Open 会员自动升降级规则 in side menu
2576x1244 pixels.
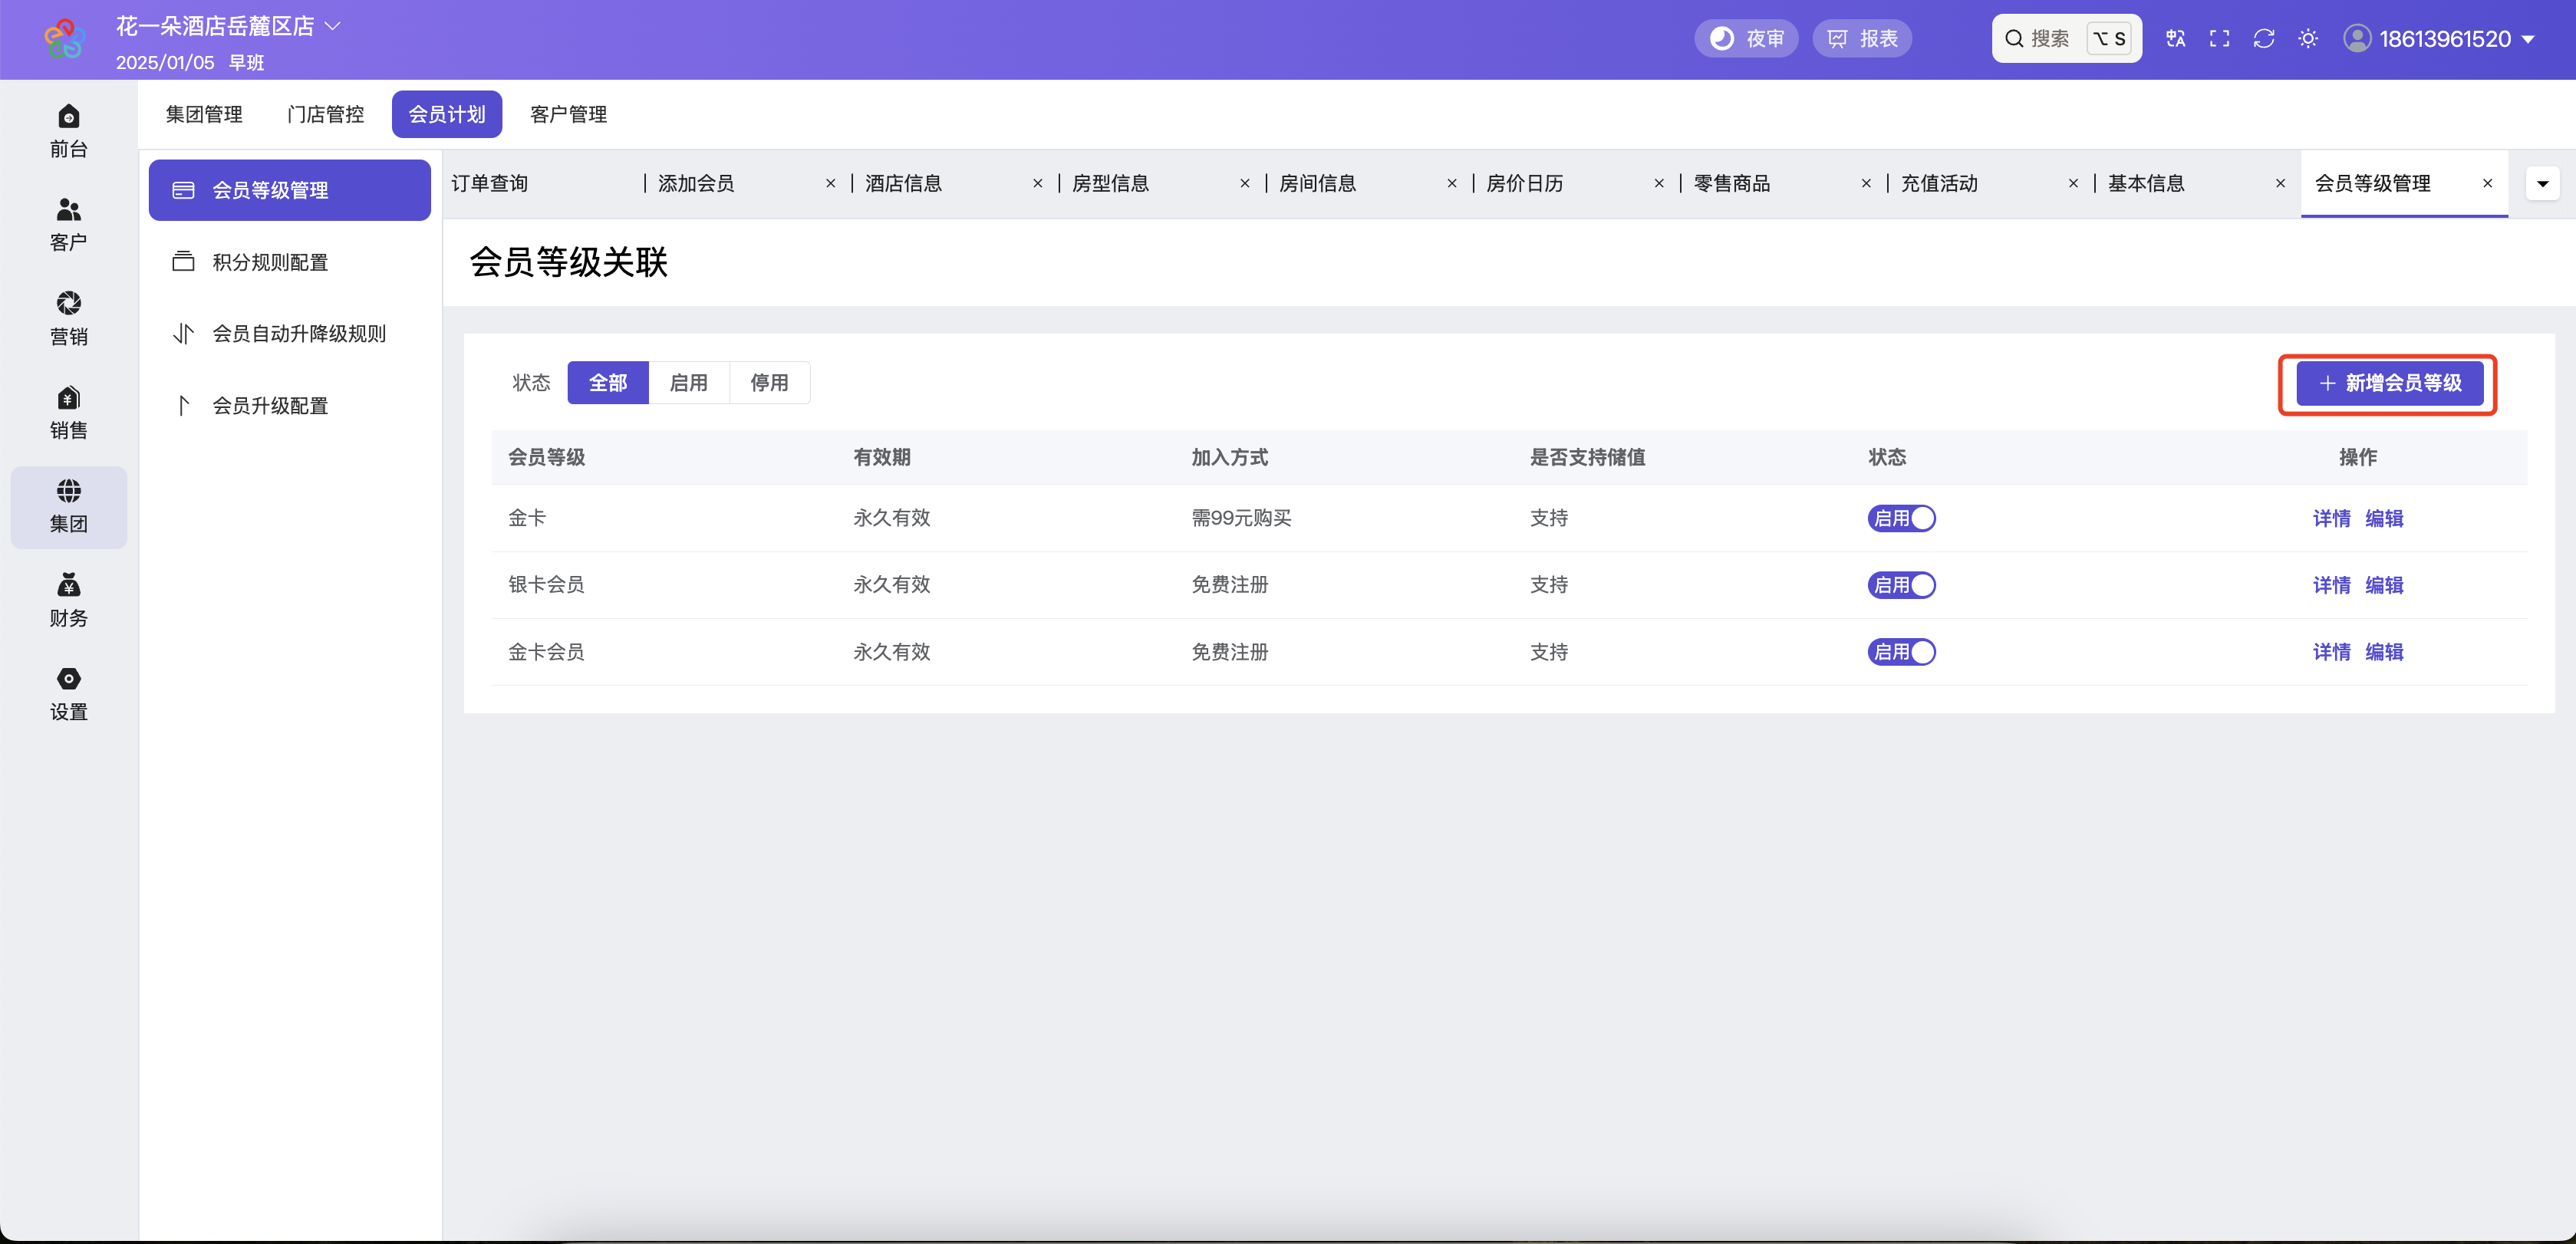point(290,334)
